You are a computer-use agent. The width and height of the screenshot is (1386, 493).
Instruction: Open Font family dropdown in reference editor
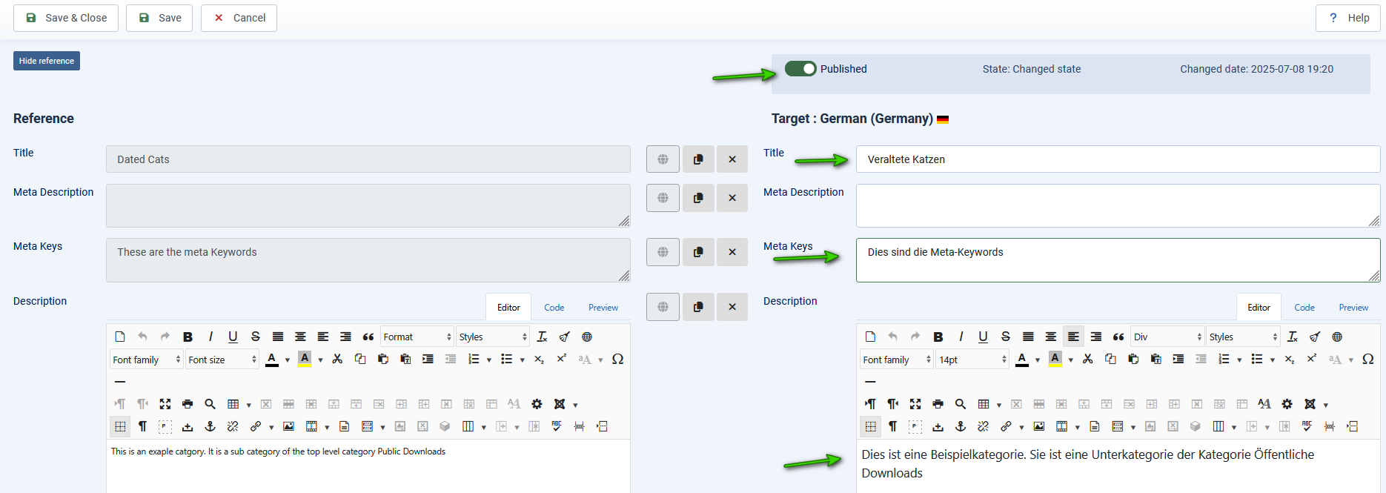[x=146, y=360]
